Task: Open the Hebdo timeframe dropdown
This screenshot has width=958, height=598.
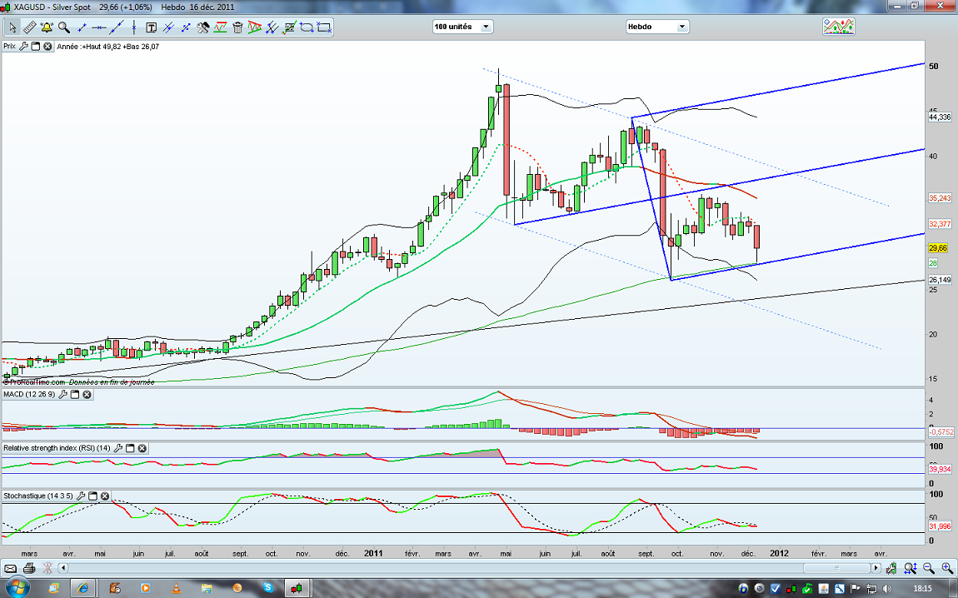Action: 657,27
